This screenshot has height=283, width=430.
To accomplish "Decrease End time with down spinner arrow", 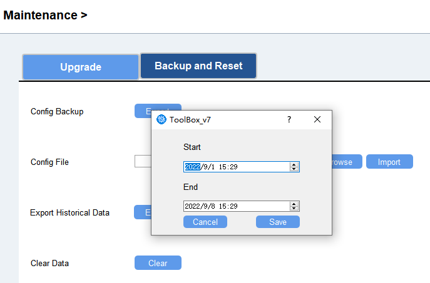I will coord(294,209).
